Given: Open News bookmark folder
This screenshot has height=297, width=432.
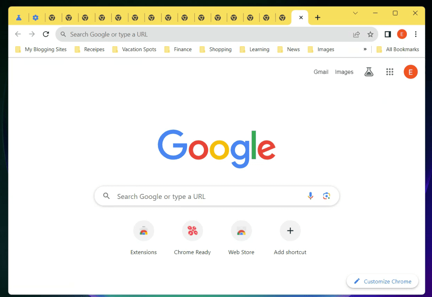Looking at the screenshot, I should (289, 50).
